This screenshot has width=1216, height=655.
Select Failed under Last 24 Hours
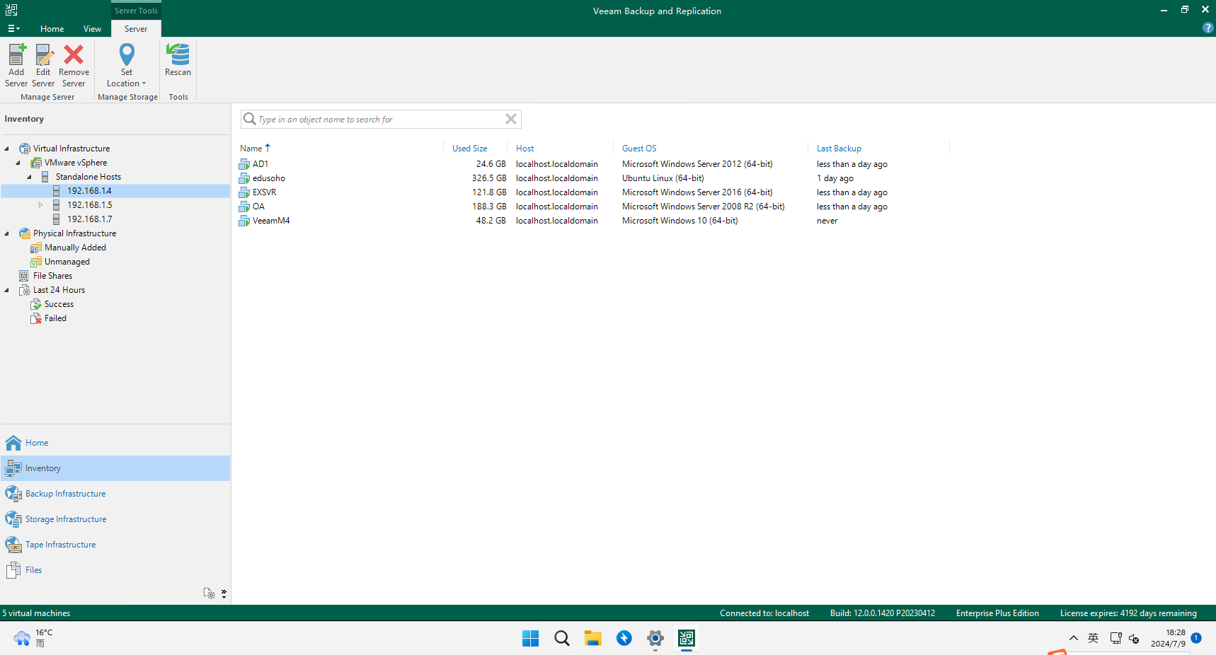point(55,318)
